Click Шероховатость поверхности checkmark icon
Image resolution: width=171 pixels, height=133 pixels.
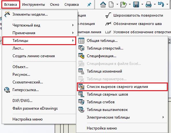[x=108, y=15]
